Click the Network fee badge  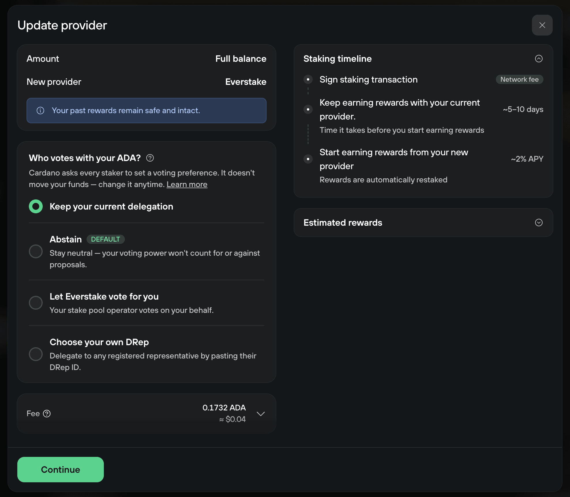(x=520, y=79)
